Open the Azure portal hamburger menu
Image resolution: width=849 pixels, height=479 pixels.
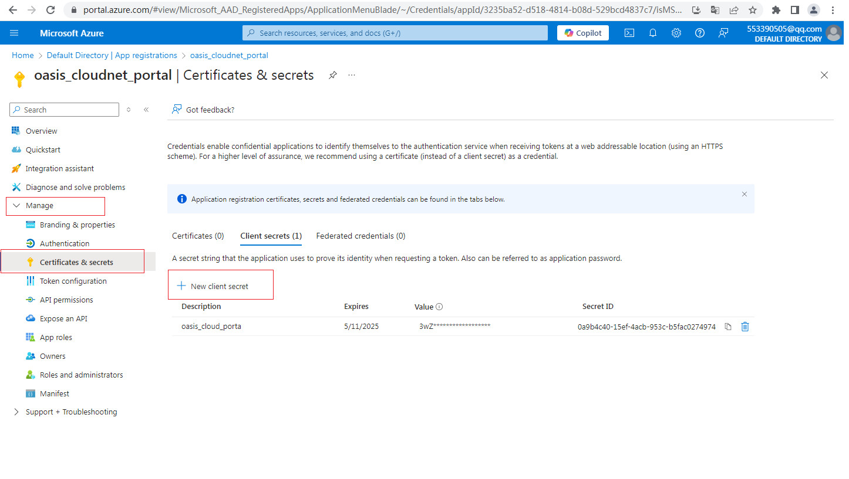click(14, 33)
